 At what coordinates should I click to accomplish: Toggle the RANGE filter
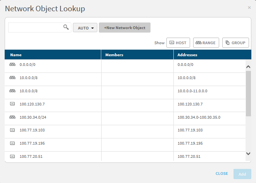(x=206, y=43)
